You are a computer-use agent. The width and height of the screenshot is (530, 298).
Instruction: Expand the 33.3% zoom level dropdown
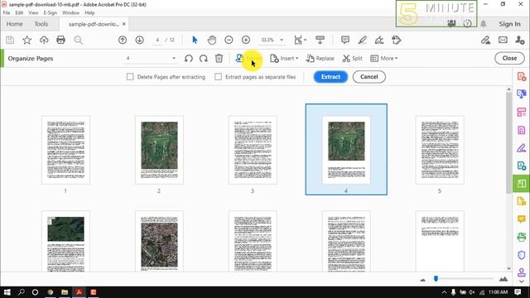(x=282, y=40)
